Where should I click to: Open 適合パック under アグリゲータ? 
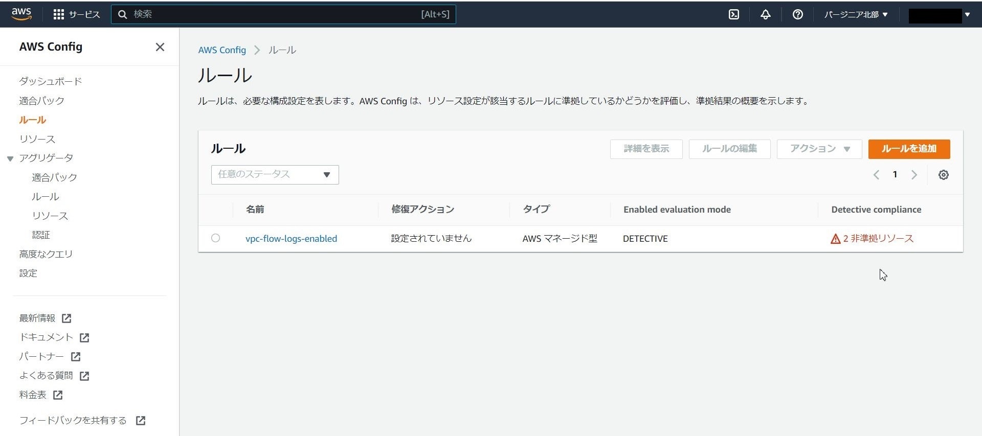pos(54,177)
